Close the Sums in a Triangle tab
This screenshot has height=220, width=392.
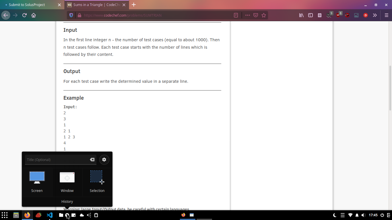click(x=124, y=5)
